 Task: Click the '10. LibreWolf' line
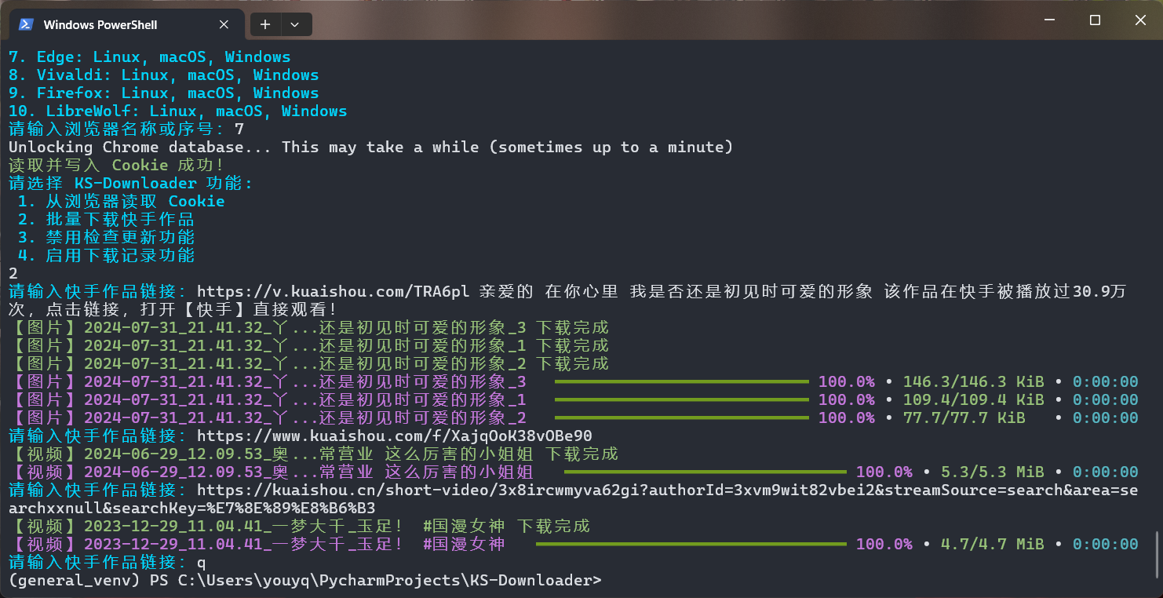pyautogui.click(x=178, y=111)
